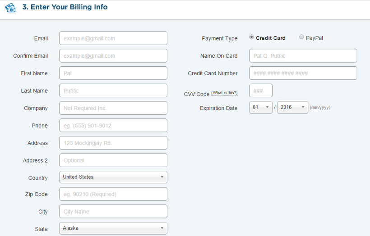This screenshot has height=236, width=370.
Task: Open the expiration year 2016 dropdown
Action: (292, 107)
